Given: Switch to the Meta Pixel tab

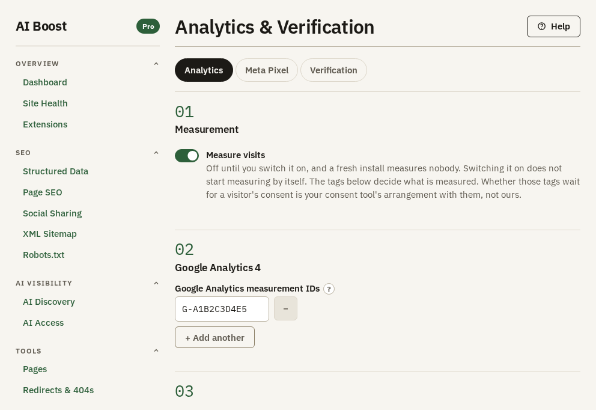Looking at the screenshot, I should tap(266, 70).
